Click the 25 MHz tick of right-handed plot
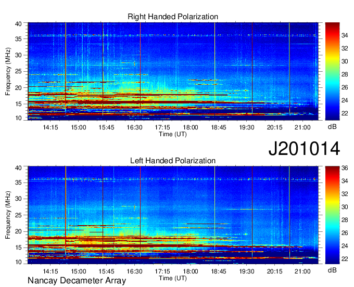Image resolution: width=354 pixels, height=287 pixels. [x=19, y=71]
